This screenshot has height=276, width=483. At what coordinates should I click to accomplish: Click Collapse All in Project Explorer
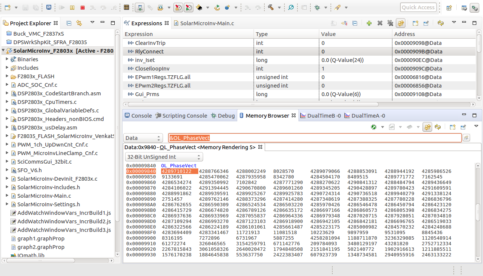tap(69, 23)
